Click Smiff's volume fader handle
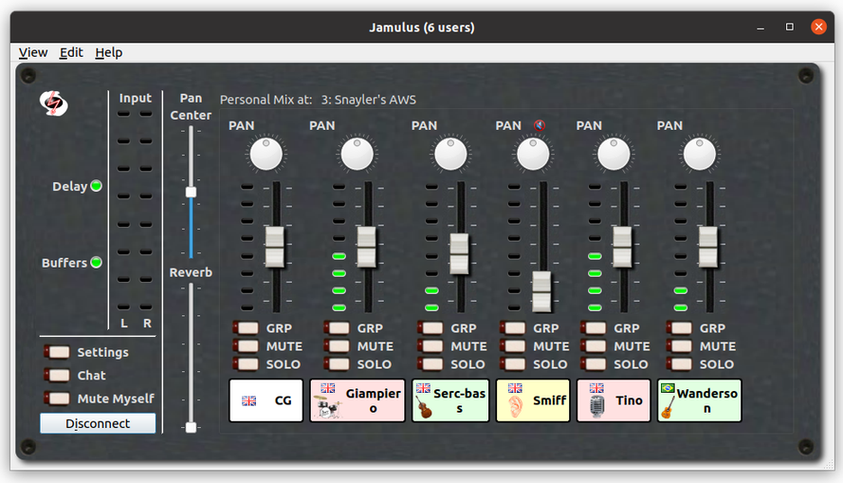The width and height of the screenshot is (843, 483). point(541,291)
